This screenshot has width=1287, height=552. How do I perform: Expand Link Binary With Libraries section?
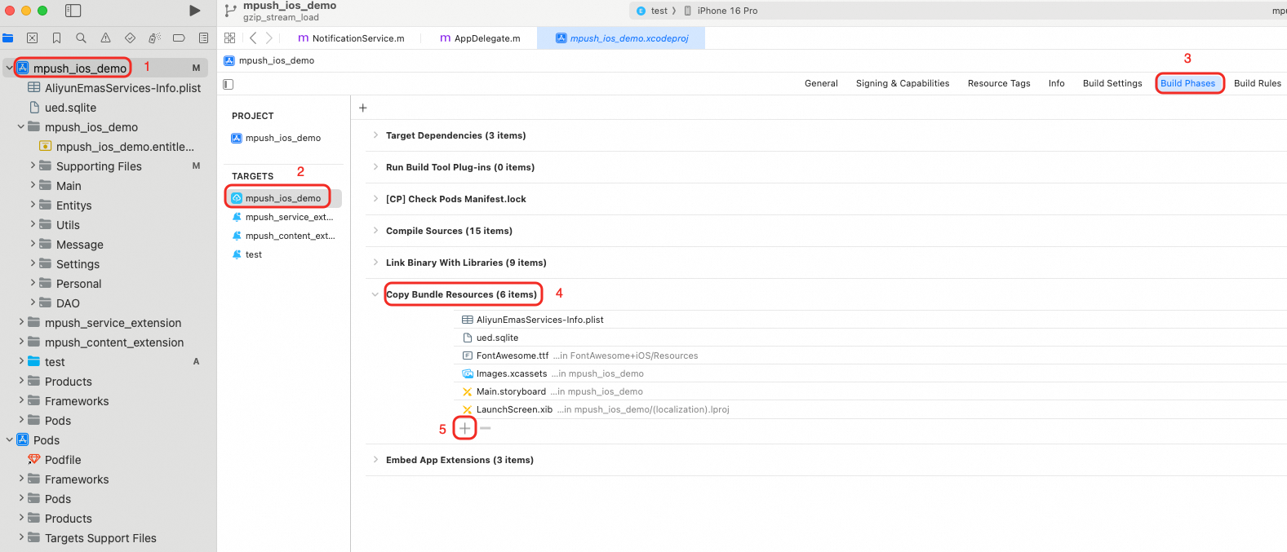coord(375,263)
